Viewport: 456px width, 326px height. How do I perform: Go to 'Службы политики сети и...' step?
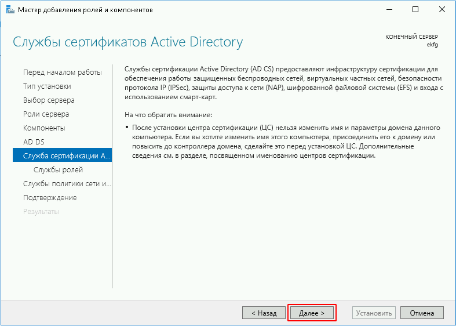click(x=67, y=183)
